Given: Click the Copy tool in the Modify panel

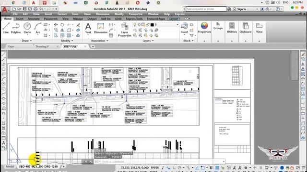Looking at the screenshot, I should click(56, 30).
